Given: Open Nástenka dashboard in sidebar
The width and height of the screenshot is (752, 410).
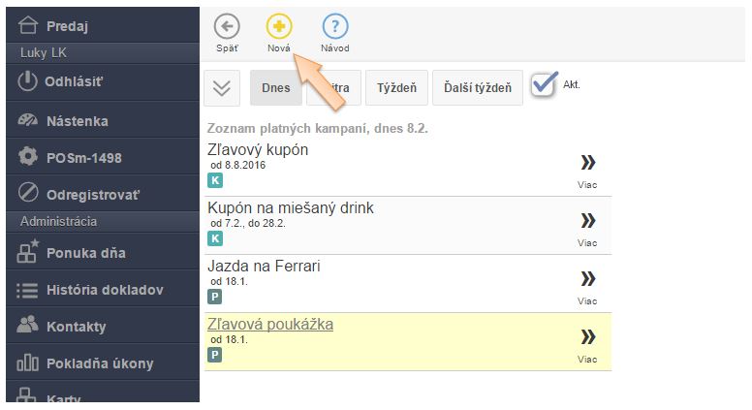Looking at the screenshot, I should coord(77,121).
